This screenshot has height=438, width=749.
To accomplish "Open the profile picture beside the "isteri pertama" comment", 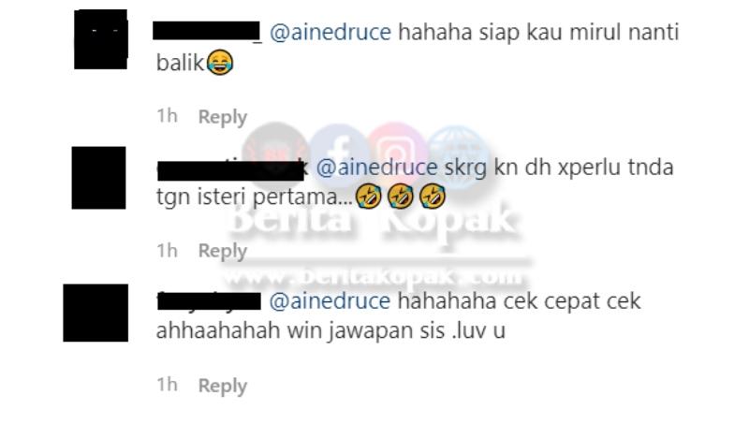I will click(x=99, y=178).
